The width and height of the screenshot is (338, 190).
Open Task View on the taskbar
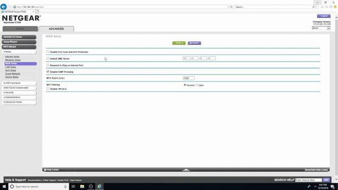point(73,186)
